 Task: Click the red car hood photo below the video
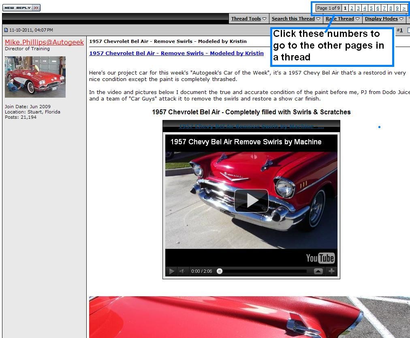point(250,317)
